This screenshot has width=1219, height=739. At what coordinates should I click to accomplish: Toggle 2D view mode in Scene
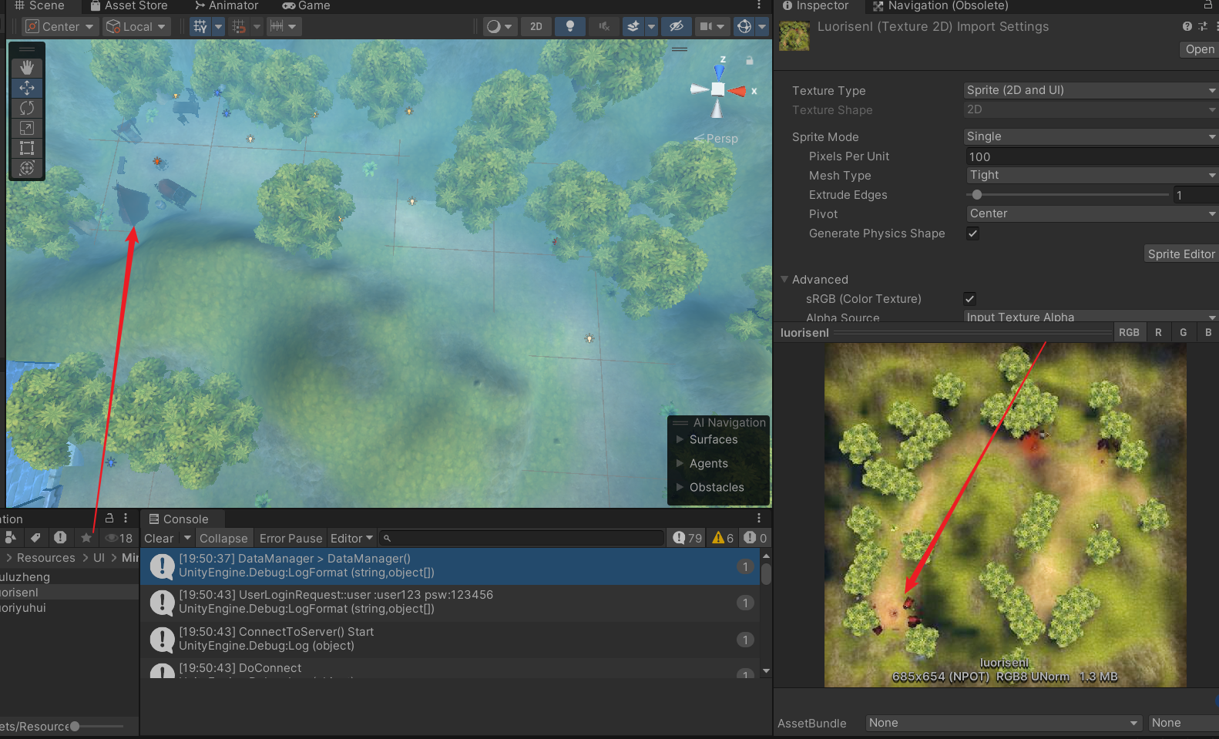(x=536, y=26)
